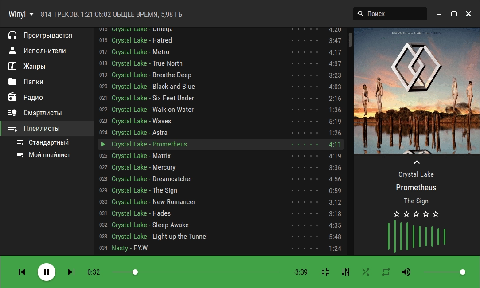Image resolution: width=480 pixels, height=288 pixels.
Task: Click the headphones icon for Проигрывается
Action: 12,35
